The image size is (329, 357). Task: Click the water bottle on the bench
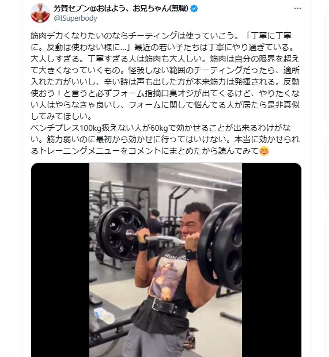point(104,315)
